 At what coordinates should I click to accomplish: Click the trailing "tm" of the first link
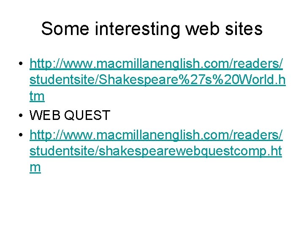[x=37, y=97]
